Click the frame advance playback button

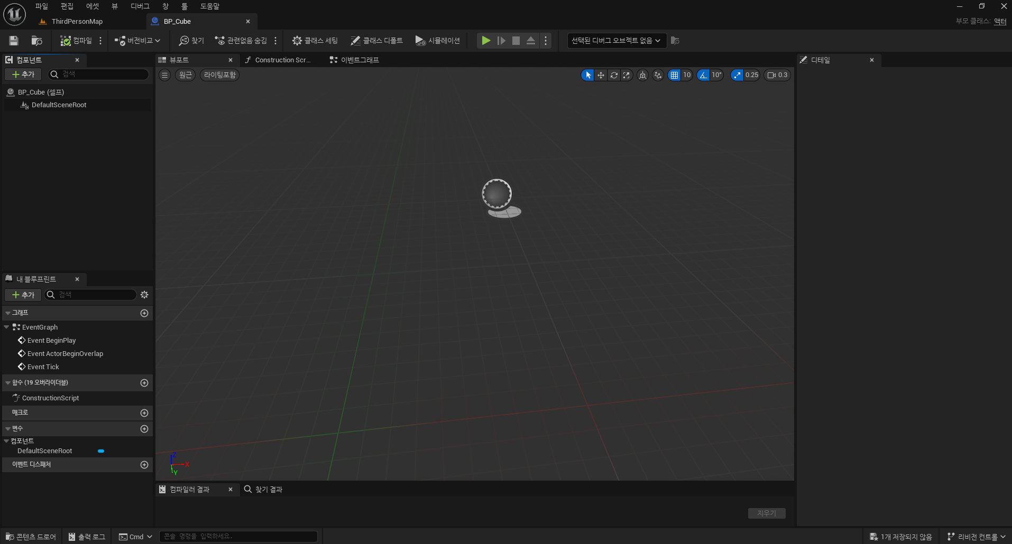501,41
